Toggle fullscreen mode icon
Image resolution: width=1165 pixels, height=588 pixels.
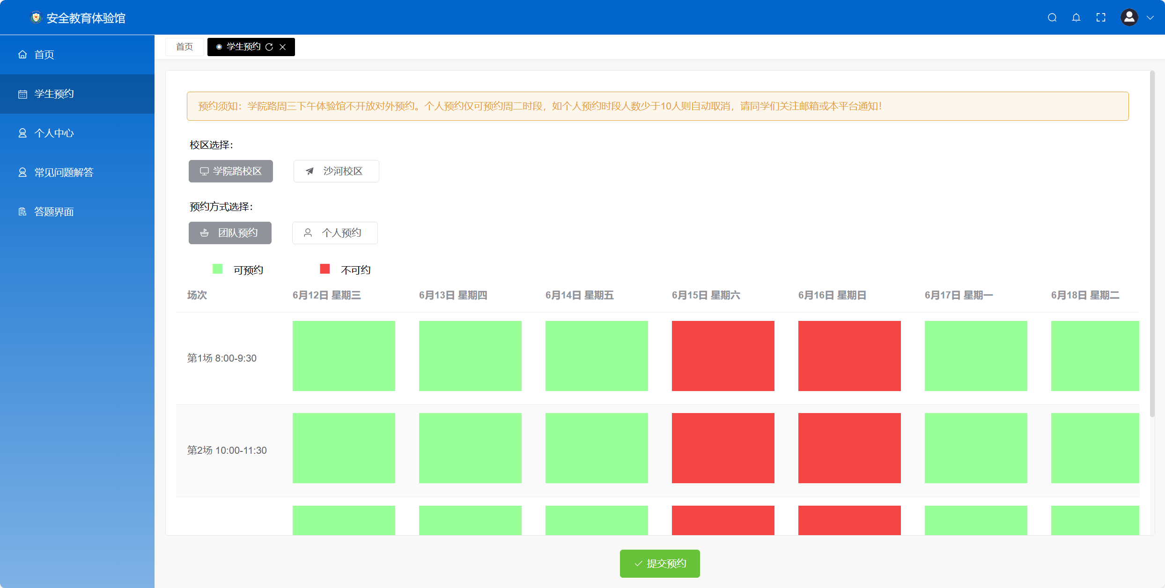[1101, 18]
